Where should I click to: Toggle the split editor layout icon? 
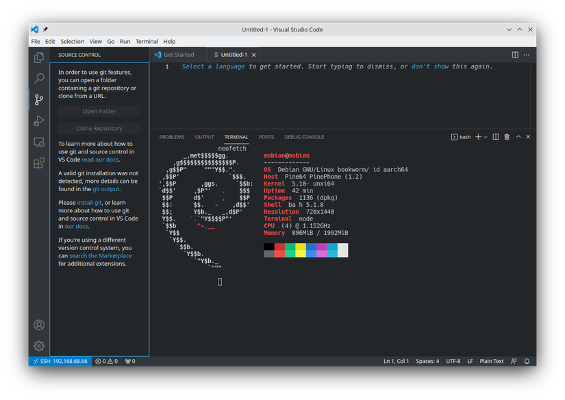[515, 54]
